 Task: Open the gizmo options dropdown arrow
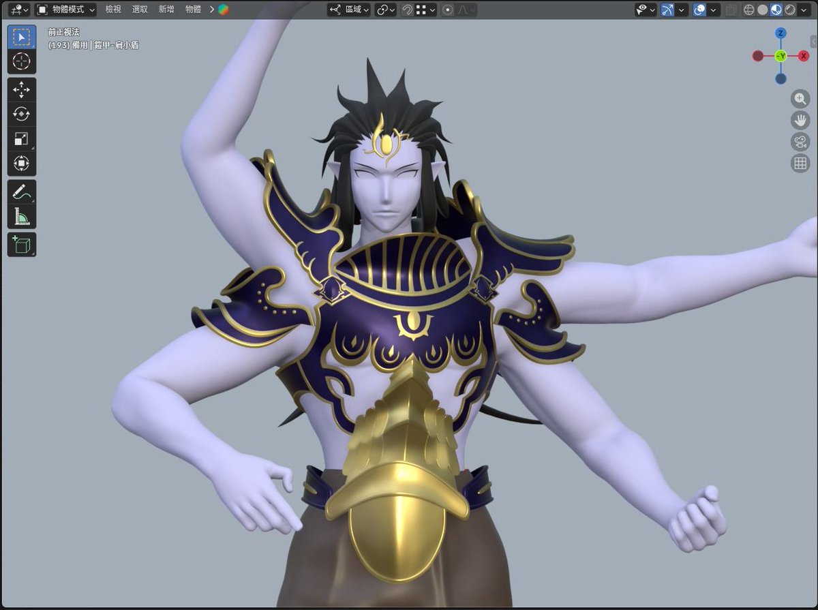click(682, 10)
